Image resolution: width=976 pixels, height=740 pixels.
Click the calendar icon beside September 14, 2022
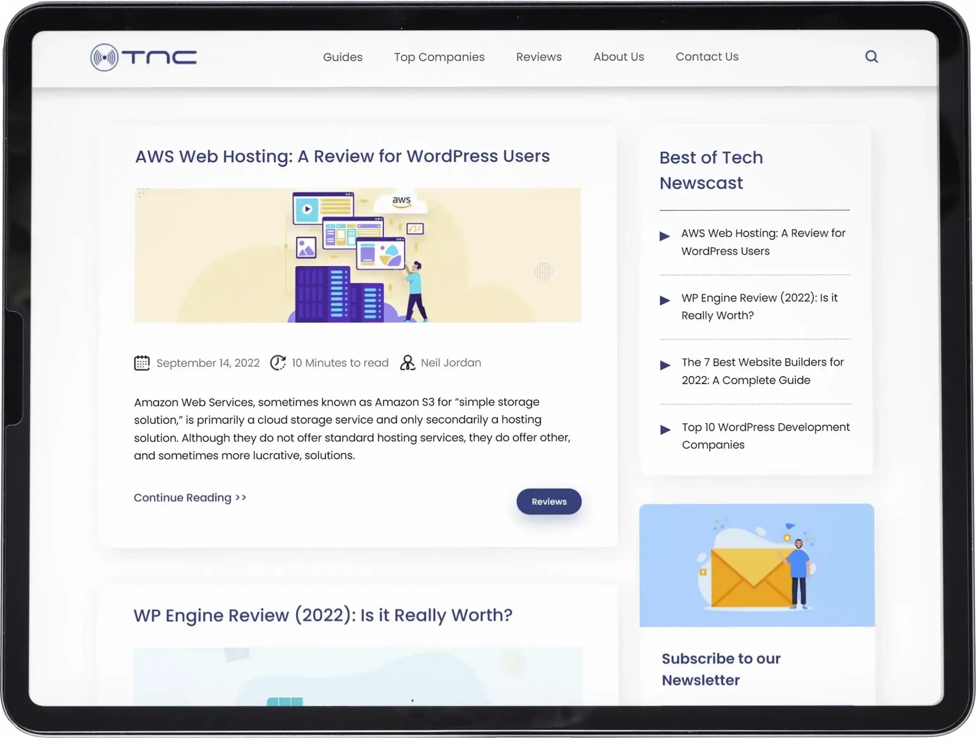pyautogui.click(x=142, y=363)
